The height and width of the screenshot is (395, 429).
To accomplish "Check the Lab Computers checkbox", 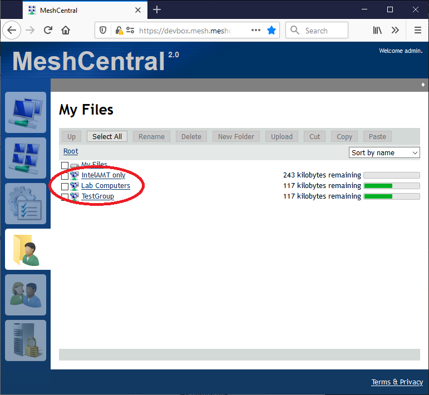I will point(65,186).
